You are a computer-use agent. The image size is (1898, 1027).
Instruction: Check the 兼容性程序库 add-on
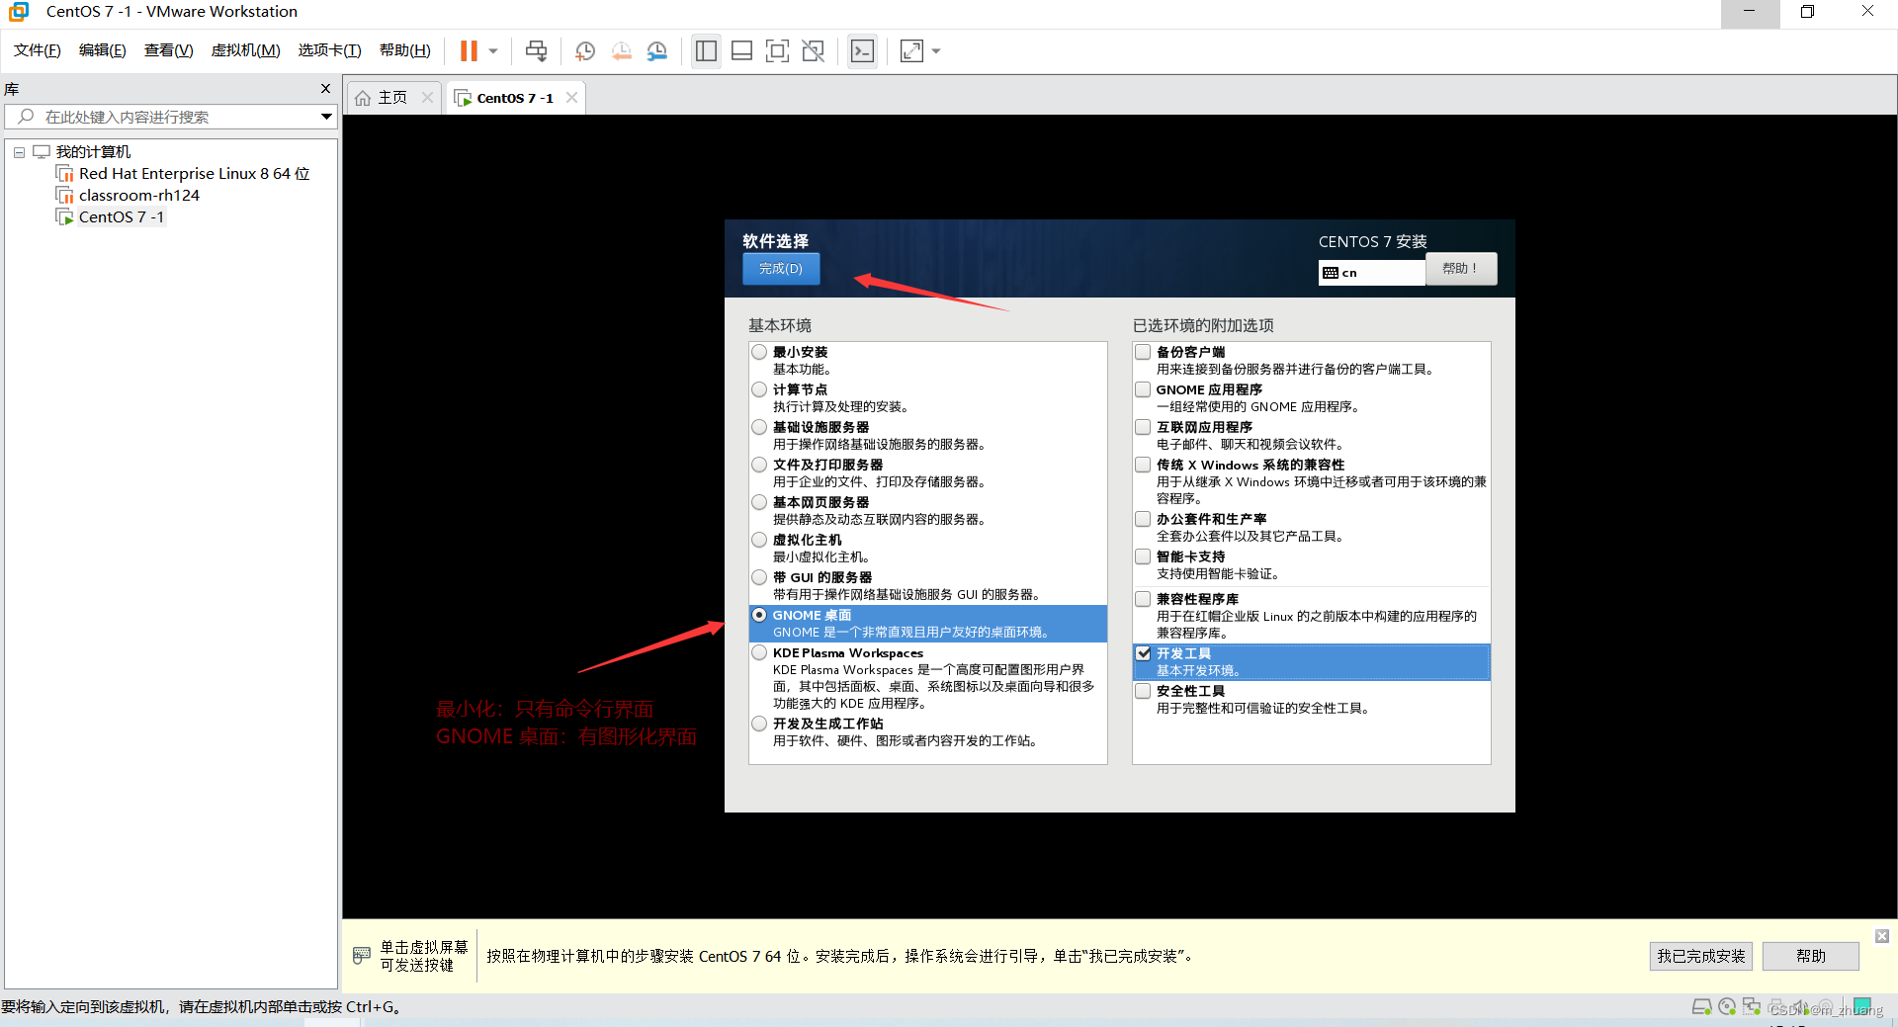(1143, 599)
